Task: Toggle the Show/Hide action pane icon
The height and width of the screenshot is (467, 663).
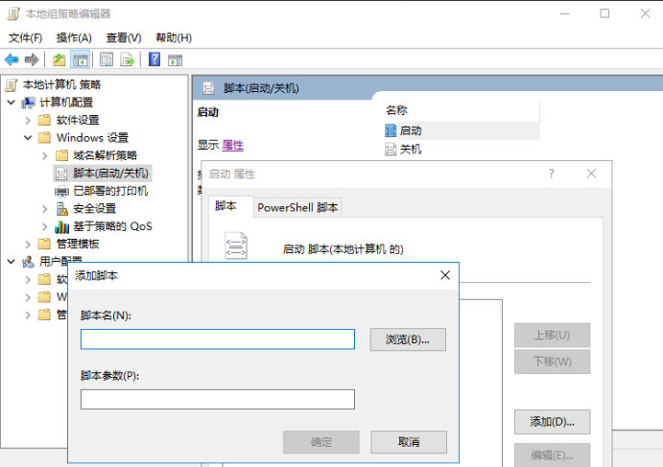Action: [x=175, y=60]
